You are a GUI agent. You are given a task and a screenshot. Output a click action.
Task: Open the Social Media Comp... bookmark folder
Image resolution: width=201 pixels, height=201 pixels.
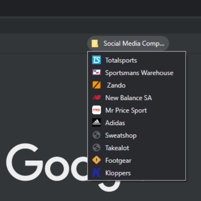click(x=128, y=43)
